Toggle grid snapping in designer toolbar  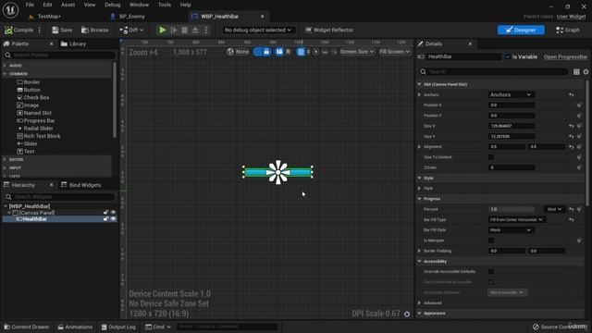click(x=301, y=52)
